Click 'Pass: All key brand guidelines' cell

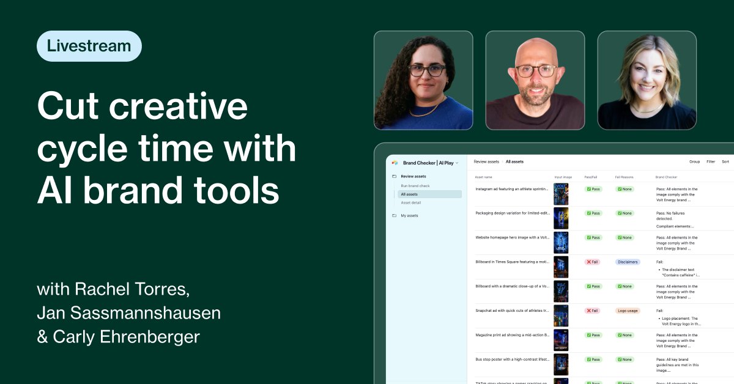tap(677, 365)
